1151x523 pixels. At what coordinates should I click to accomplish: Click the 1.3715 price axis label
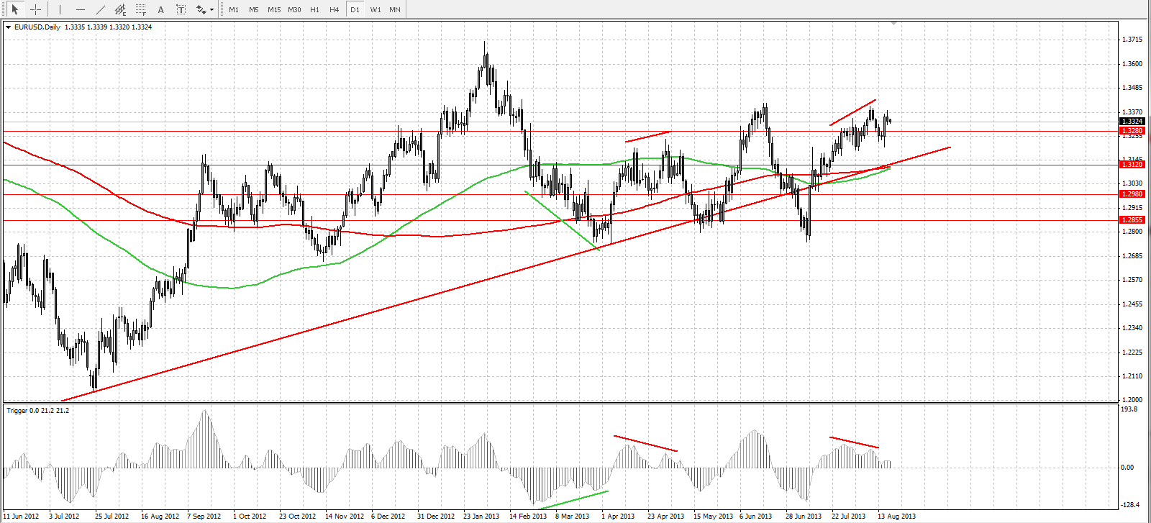click(x=1132, y=40)
